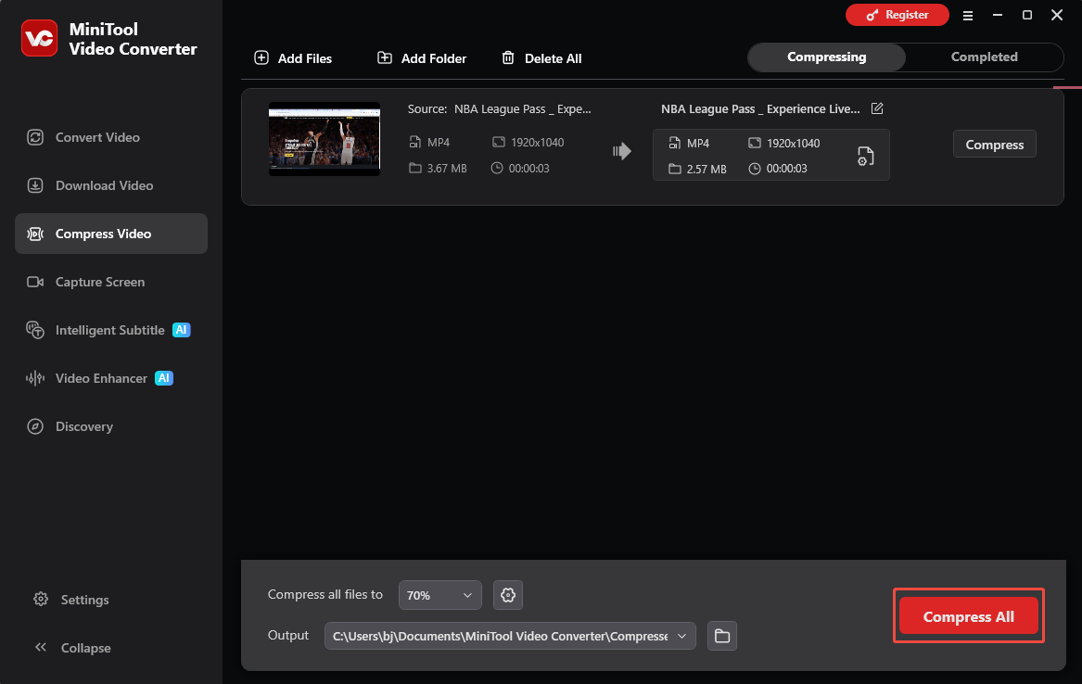Open the Convert Video section

pos(110,137)
